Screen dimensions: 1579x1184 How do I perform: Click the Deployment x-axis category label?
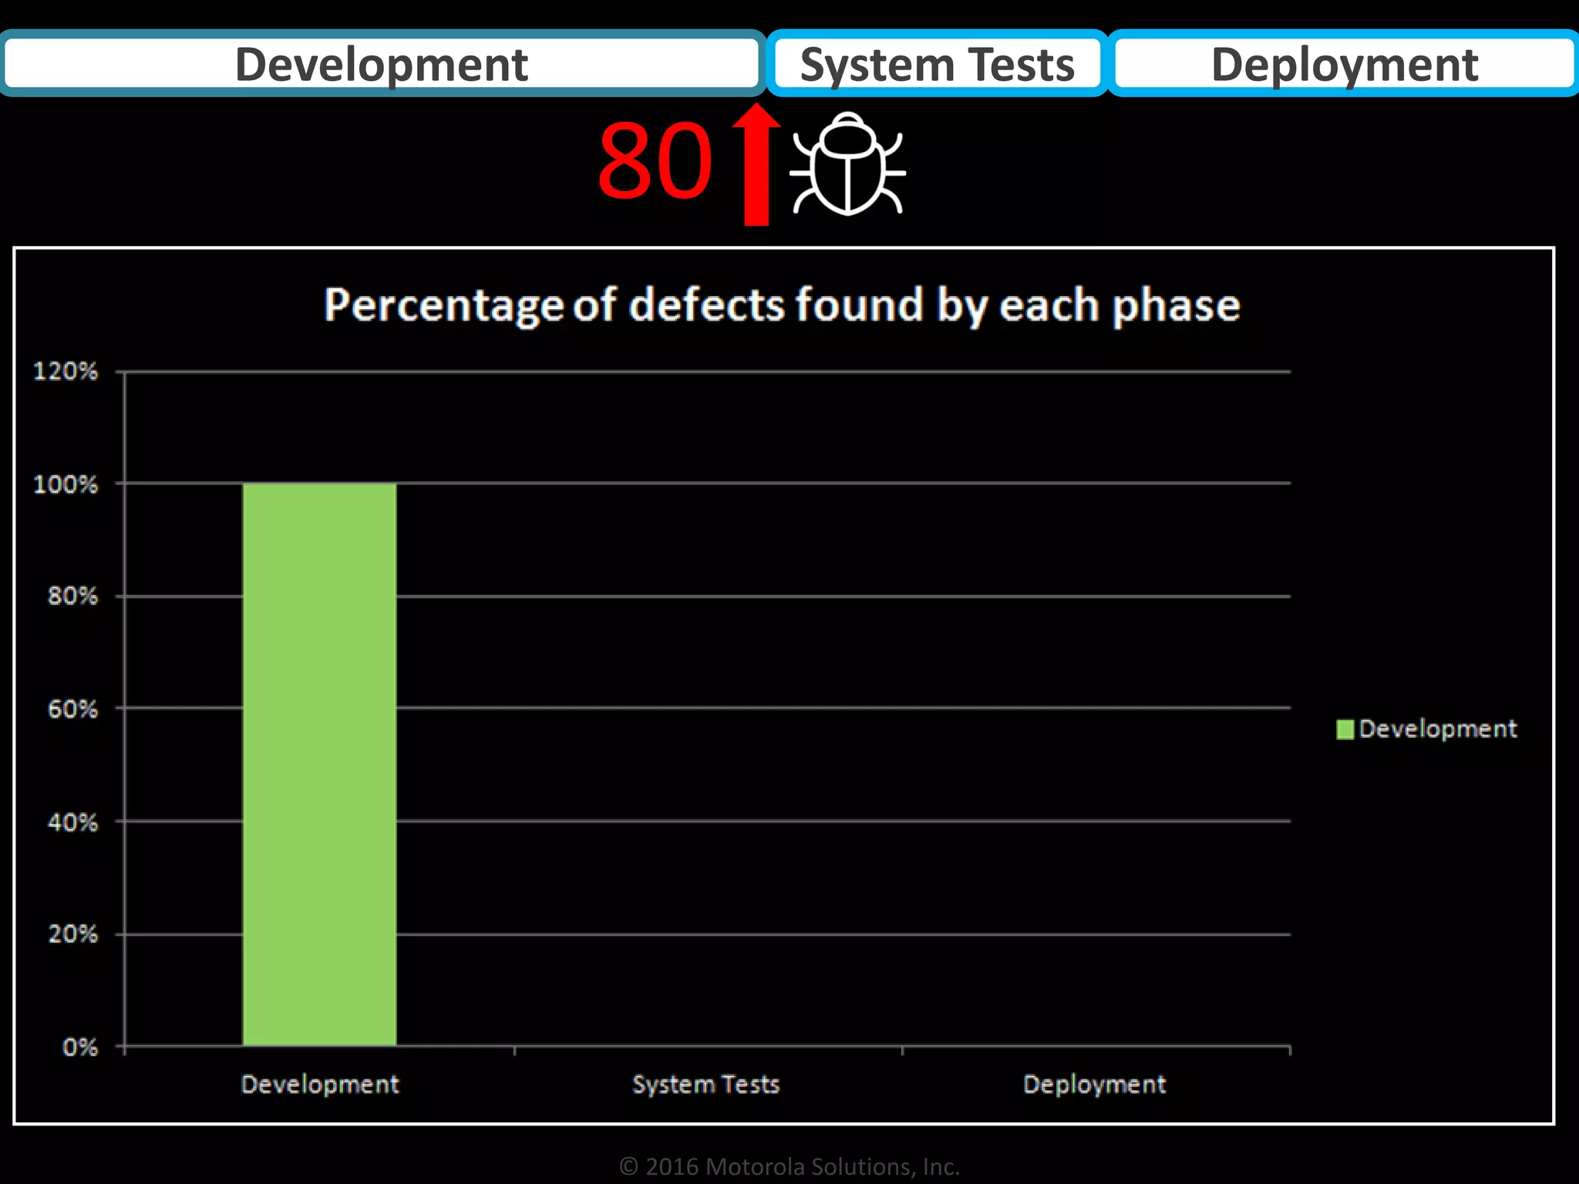point(1094,1085)
